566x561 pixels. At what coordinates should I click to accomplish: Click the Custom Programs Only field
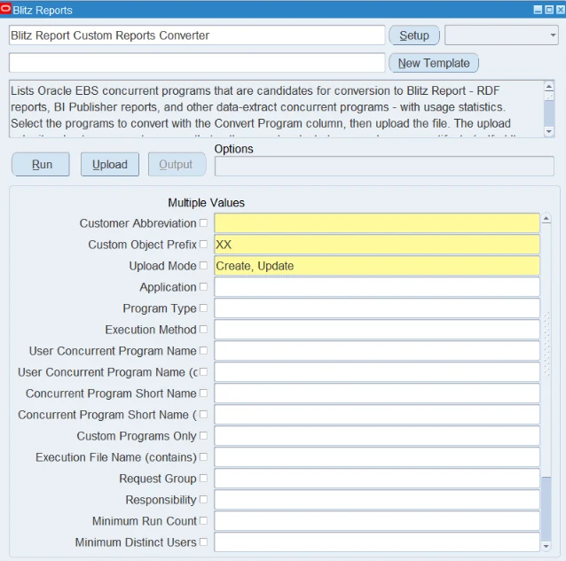[x=377, y=435]
